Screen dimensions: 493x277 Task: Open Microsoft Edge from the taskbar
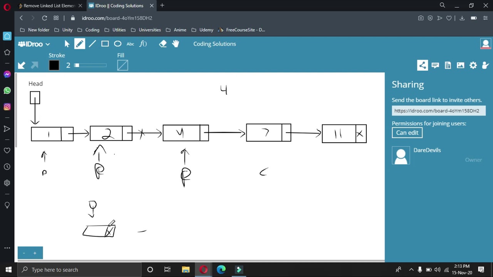tap(221, 270)
